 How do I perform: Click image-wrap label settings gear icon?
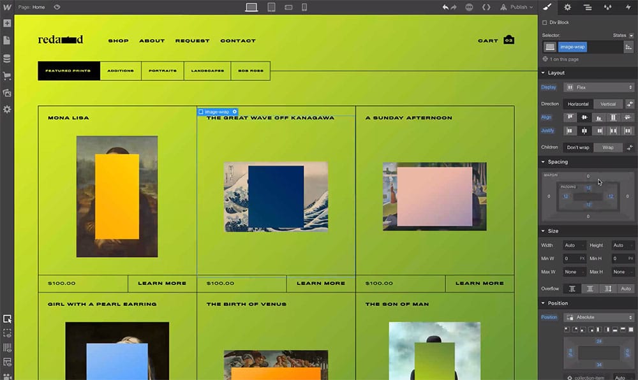[x=235, y=112]
